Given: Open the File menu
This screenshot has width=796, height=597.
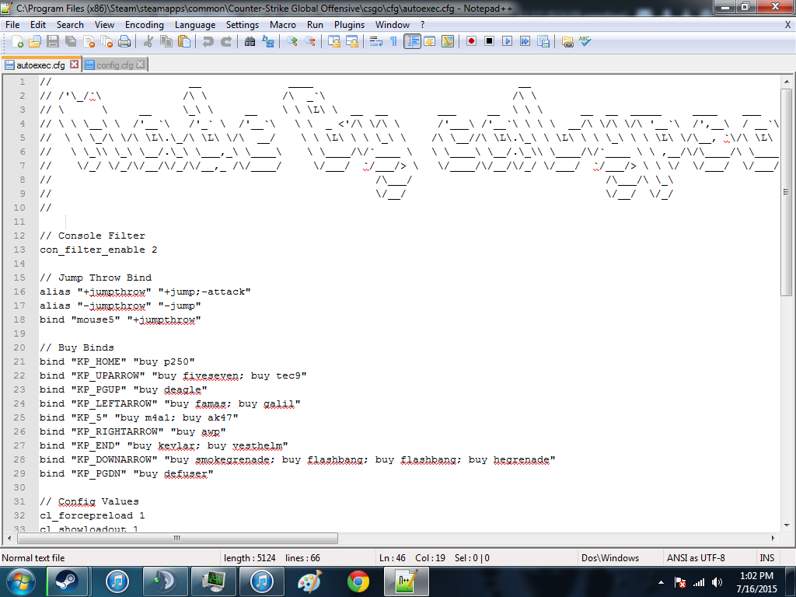Looking at the screenshot, I should (12, 25).
